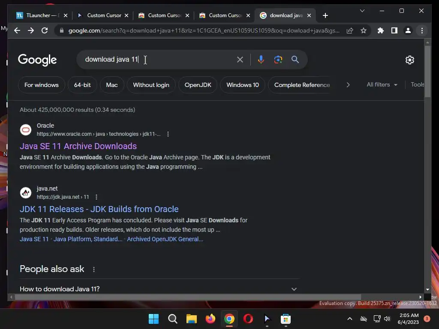Click the site lock icon in address bar

point(62,30)
